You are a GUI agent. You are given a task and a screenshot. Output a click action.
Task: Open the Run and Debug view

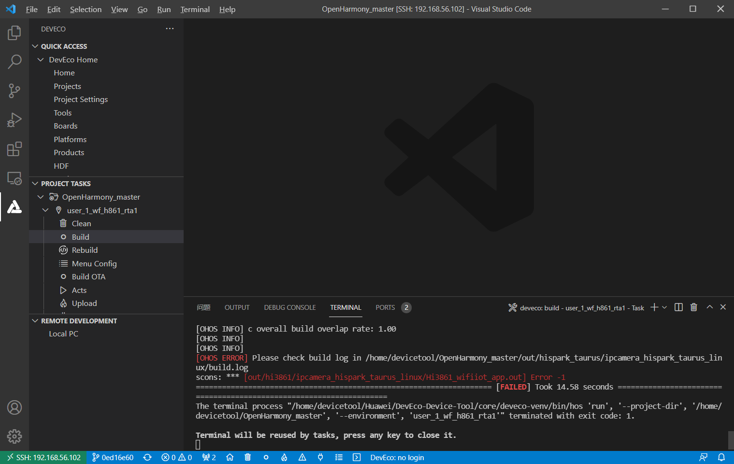coord(14,120)
